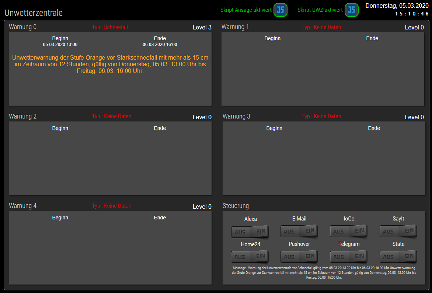Click the Beginn label in Warnung 1
Viewport: 432px width, 293px height.
272,39
